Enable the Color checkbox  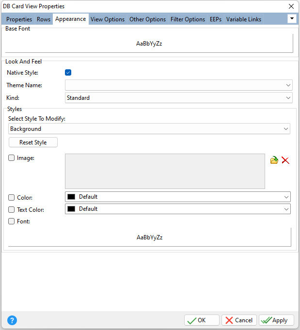[11, 197]
